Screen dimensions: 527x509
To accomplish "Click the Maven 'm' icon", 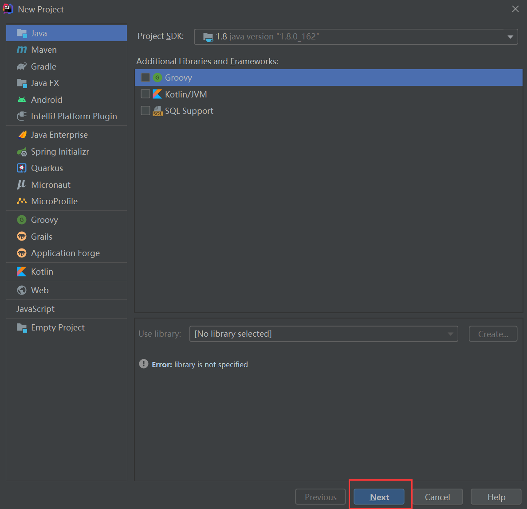I will click(x=22, y=50).
